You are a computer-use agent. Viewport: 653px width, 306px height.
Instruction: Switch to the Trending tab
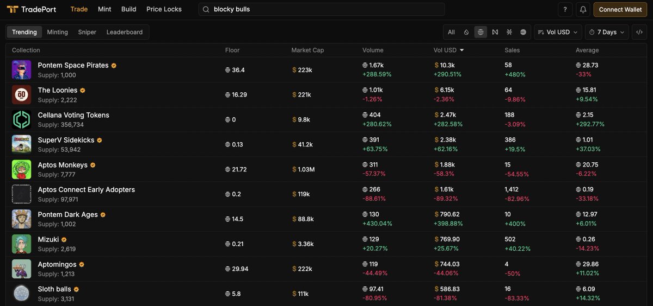(24, 32)
